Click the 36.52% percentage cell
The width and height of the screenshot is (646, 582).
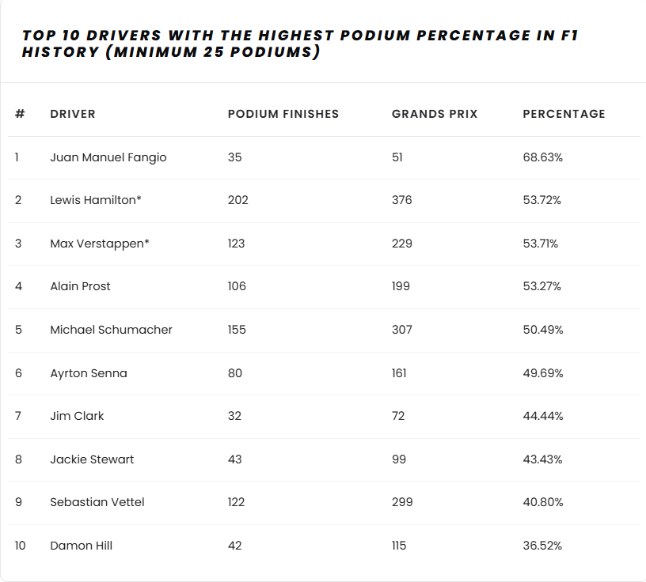[542, 546]
